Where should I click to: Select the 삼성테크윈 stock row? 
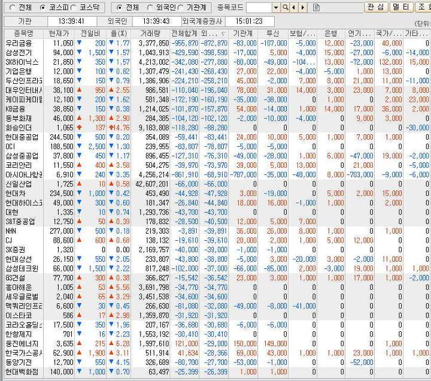(x=217, y=268)
